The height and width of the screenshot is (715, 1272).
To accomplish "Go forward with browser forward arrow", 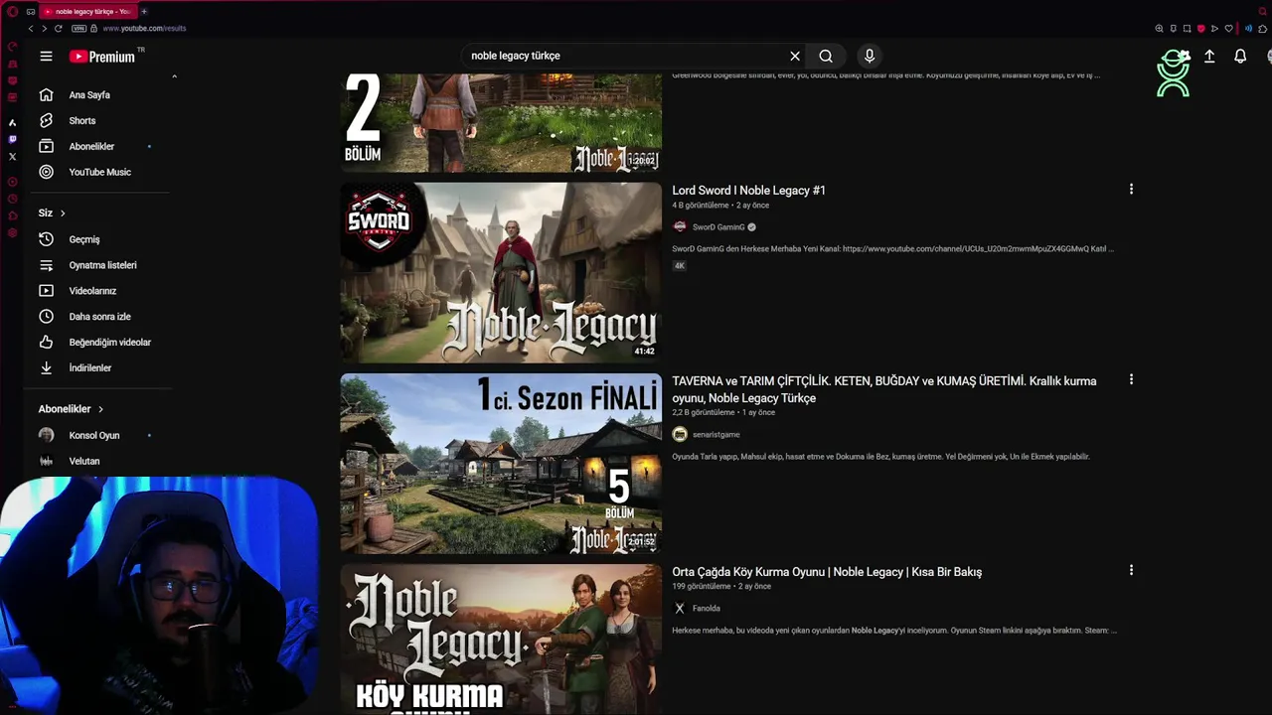I will [44, 29].
